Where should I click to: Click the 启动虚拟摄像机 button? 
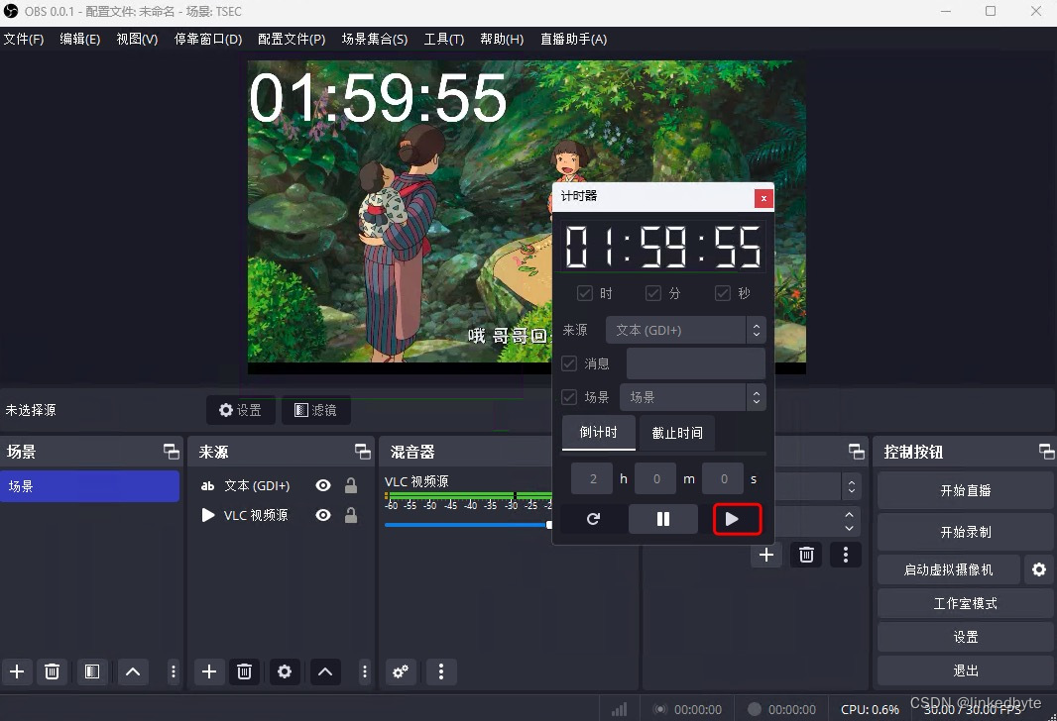949,569
